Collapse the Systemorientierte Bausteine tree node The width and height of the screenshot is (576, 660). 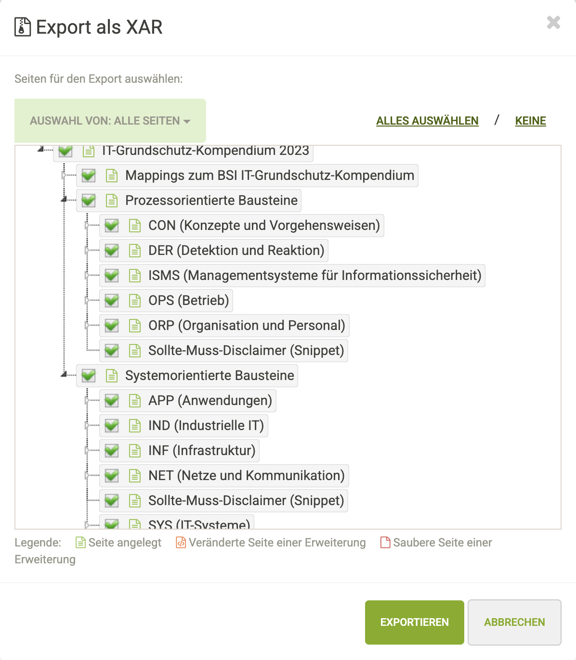pos(65,375)
